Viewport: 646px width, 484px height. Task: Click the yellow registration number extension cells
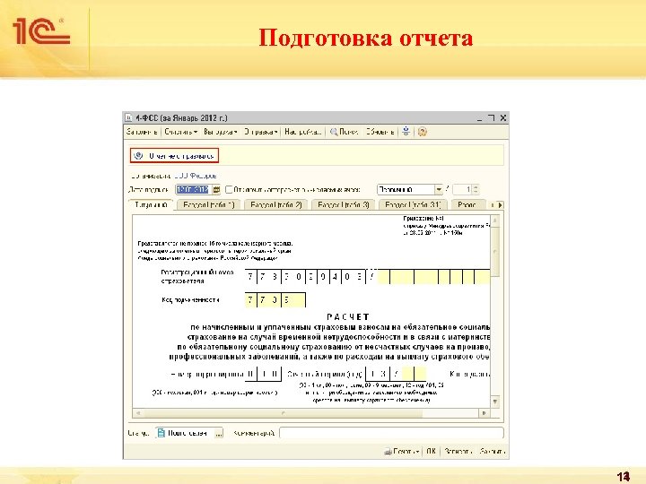(x=434, y=277)
